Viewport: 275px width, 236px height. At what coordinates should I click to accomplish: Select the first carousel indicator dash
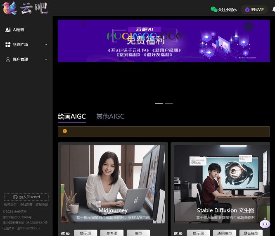pos(159,104)
